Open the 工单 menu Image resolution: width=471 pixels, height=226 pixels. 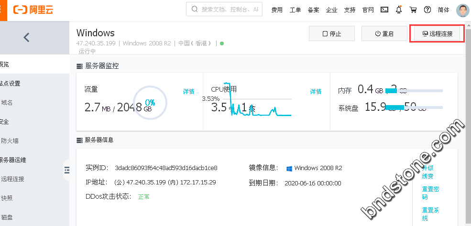click(x=295, y=10)
